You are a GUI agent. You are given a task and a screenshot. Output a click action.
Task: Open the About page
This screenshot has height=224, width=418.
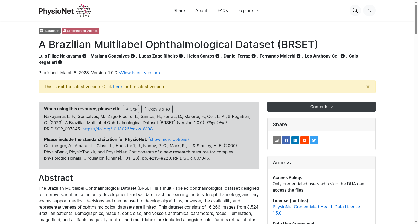pos(201,10)
